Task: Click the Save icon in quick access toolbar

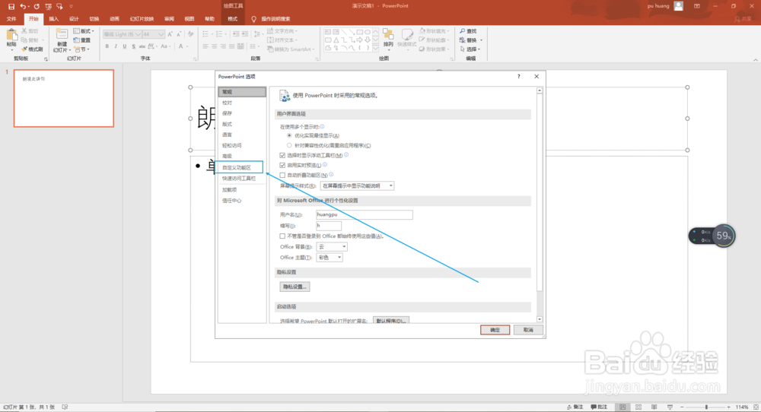Action: (x=11, y=6)
